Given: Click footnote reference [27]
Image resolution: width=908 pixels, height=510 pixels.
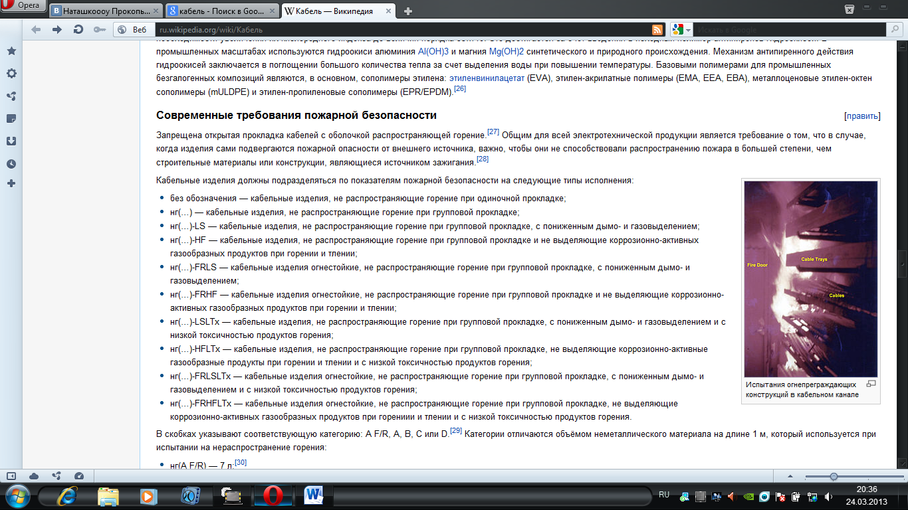Looking at the screenshot, I should coord(493,131).
